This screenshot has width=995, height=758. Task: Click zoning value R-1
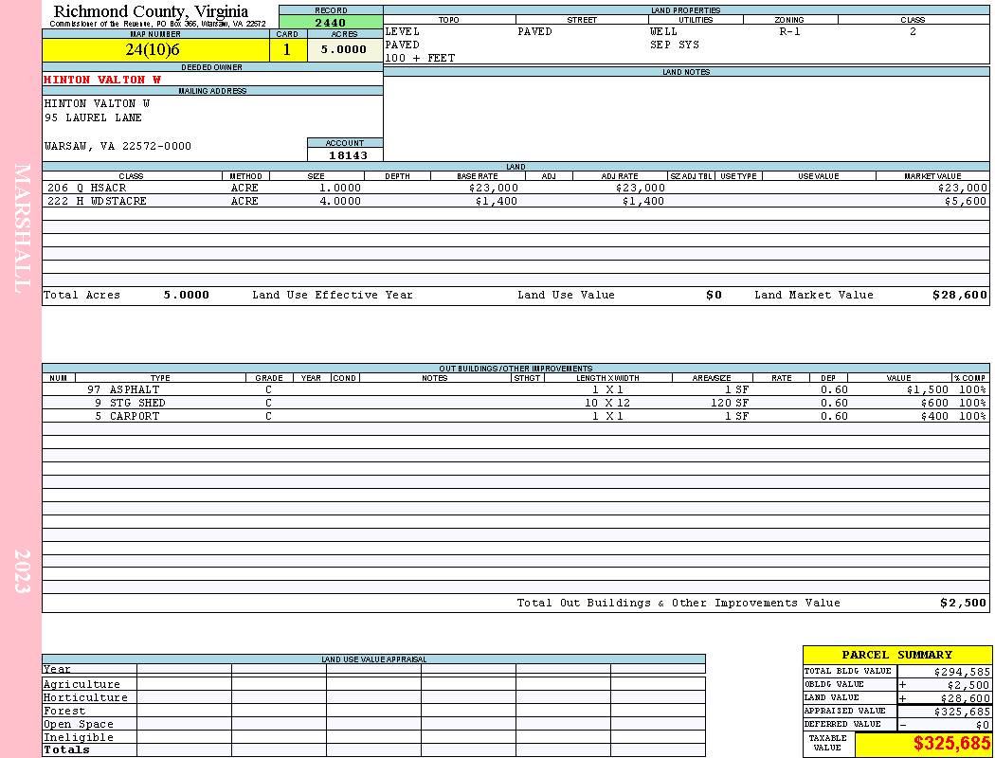point(790,31)
